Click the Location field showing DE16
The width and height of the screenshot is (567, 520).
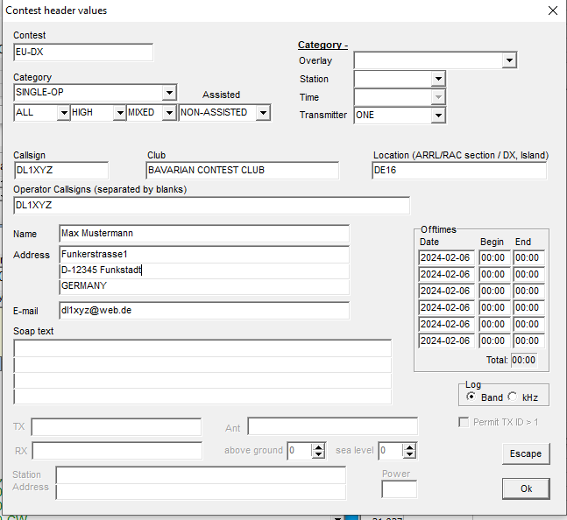(x=458, y=170)
